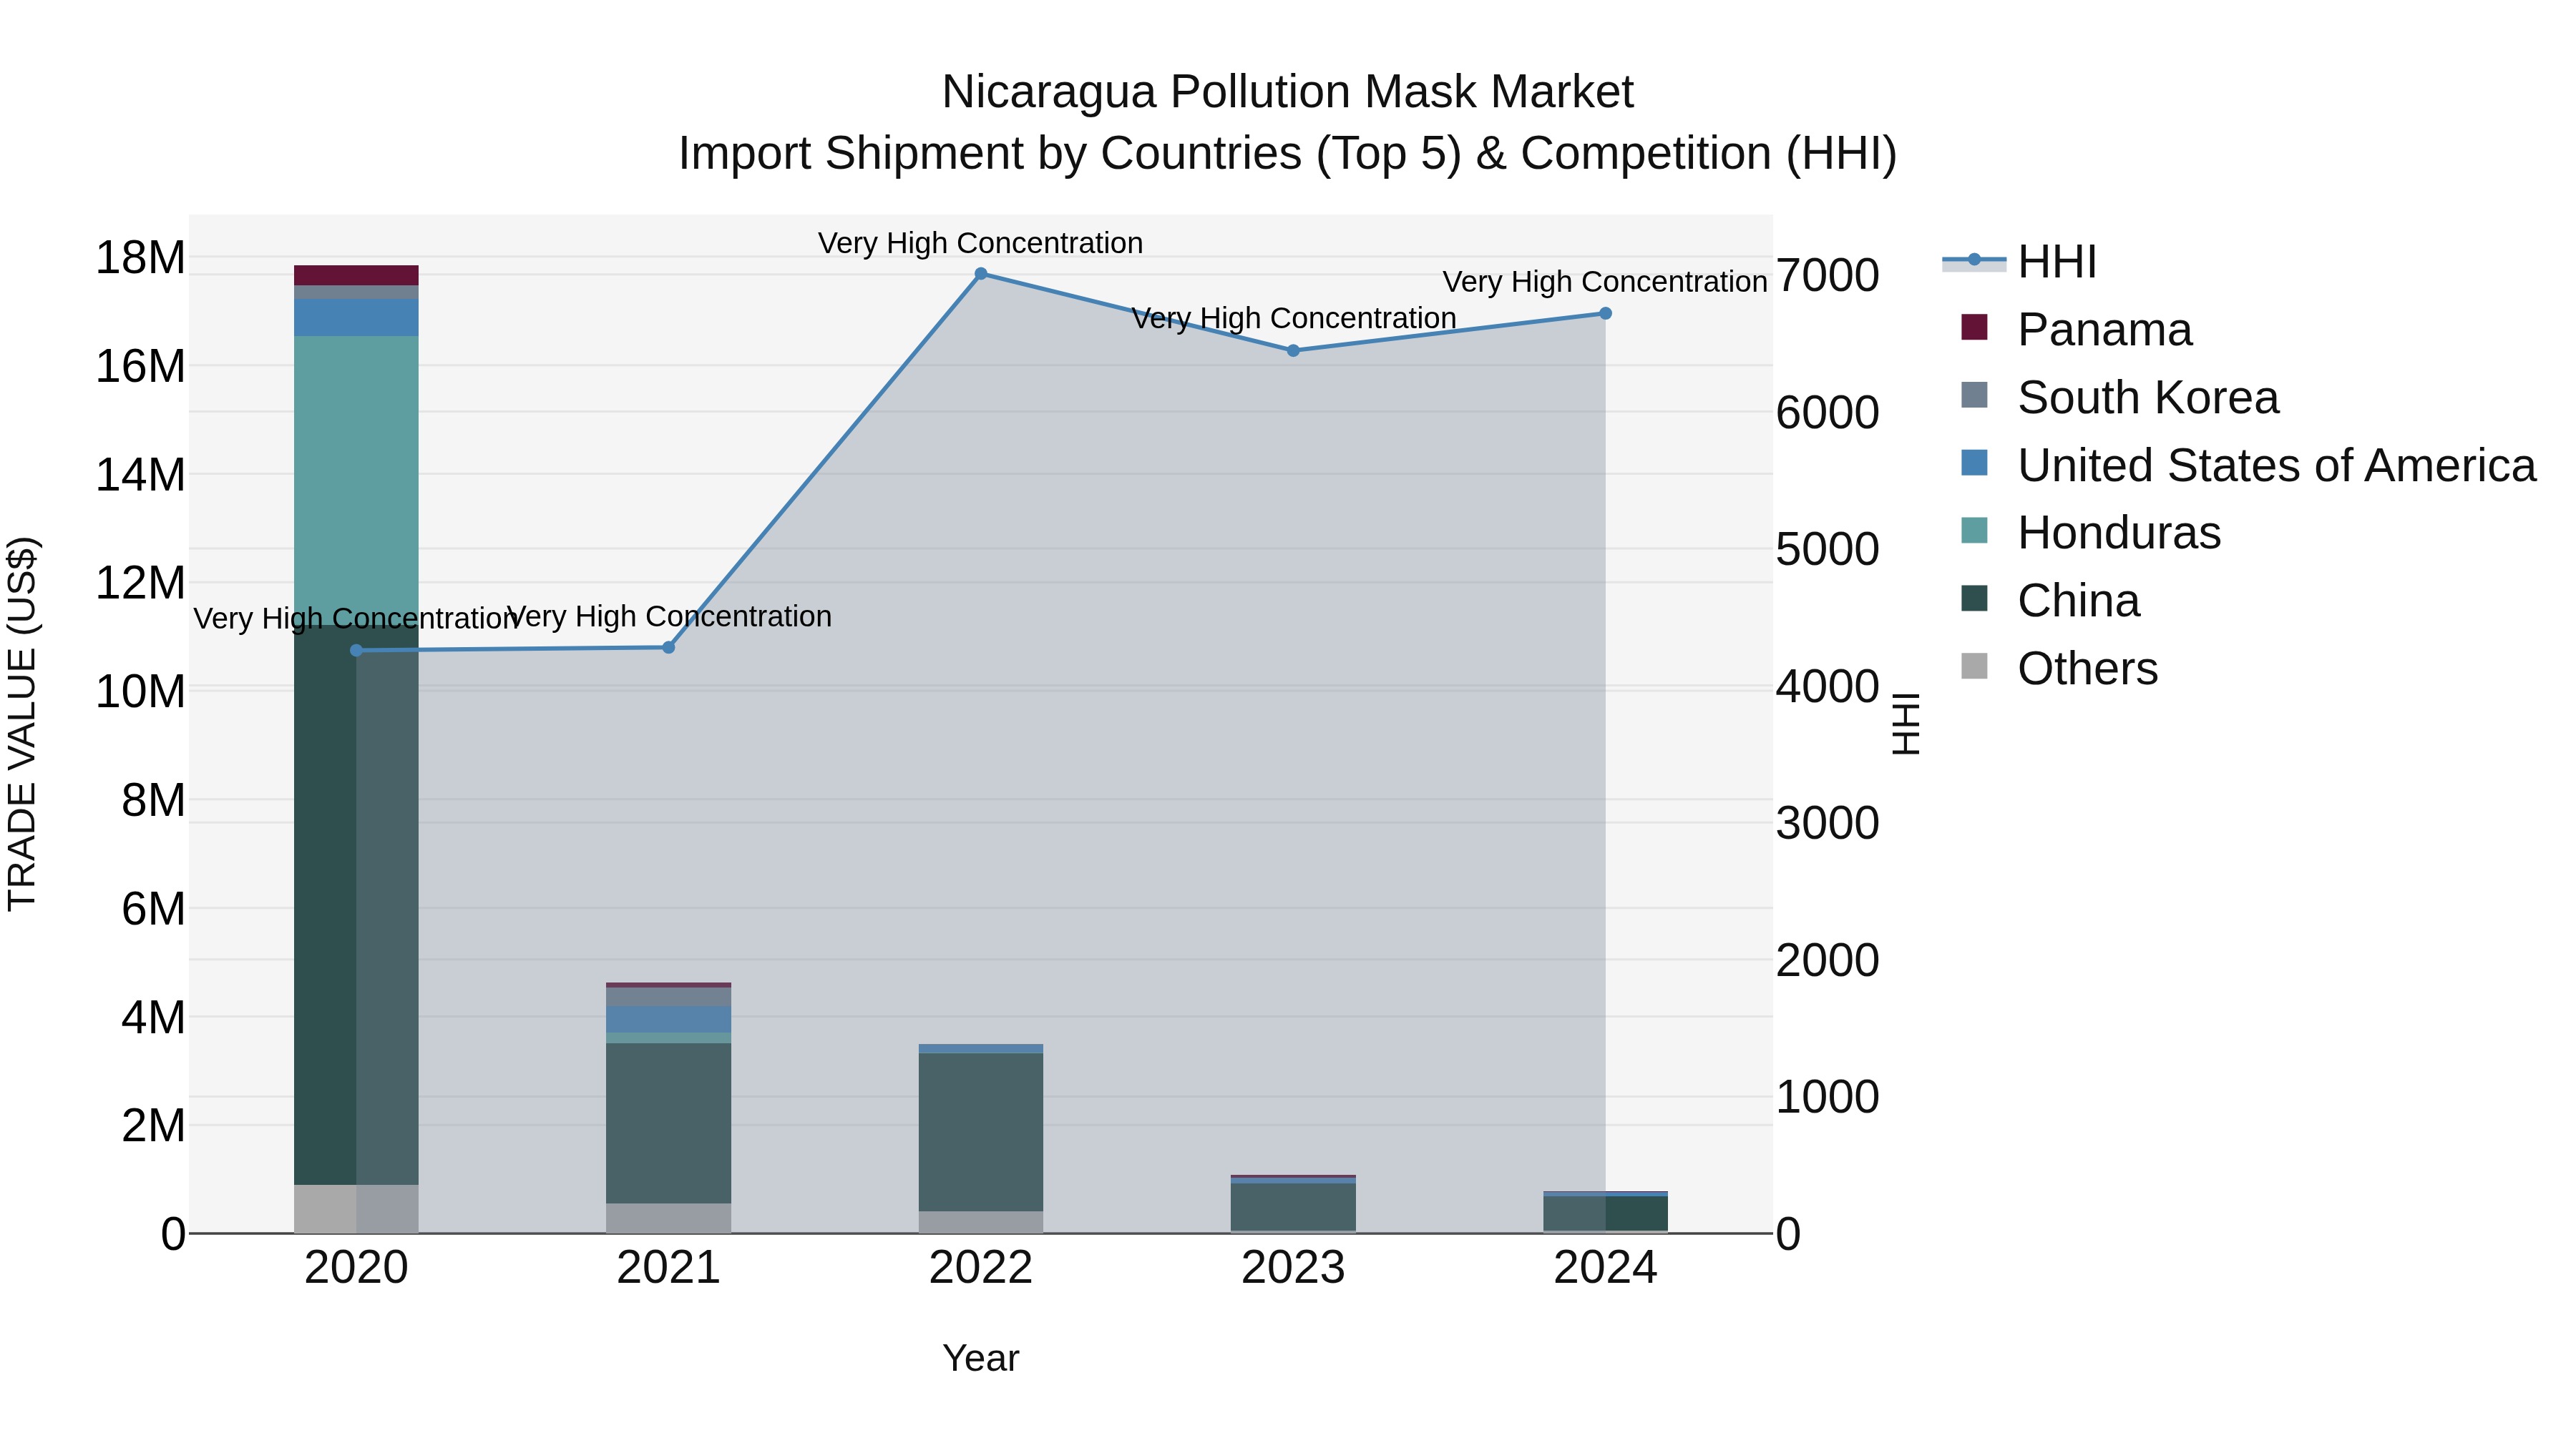Click the 'Import Shipment by Countries' subtitle line
The width and height of the screenshot is (2576, 1448).
pyautogui.click(x=1288, y=154)
